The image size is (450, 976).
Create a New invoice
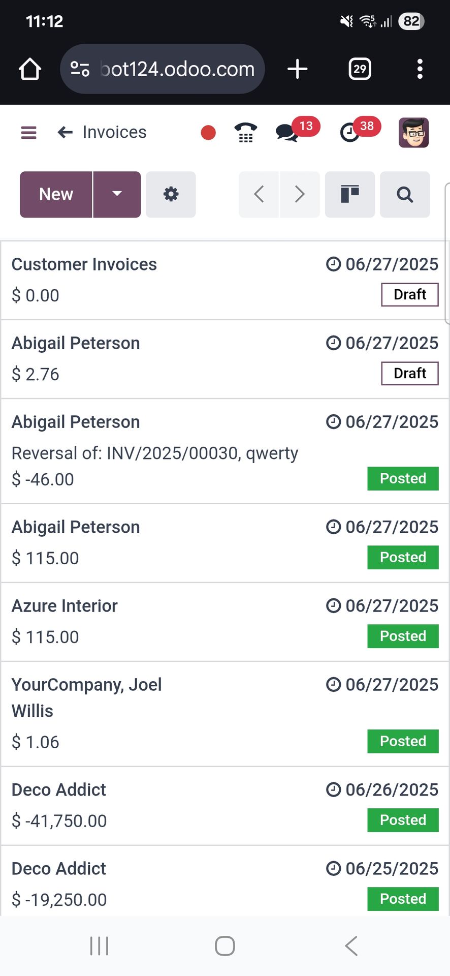[56, 194]
